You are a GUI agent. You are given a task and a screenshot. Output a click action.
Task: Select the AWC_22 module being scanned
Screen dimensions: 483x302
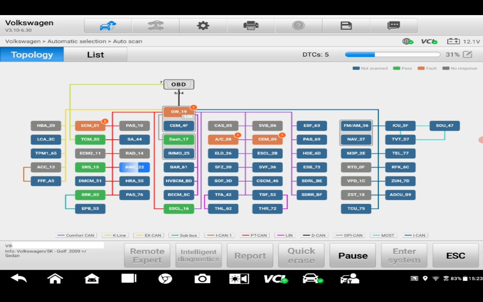point(135,167)
